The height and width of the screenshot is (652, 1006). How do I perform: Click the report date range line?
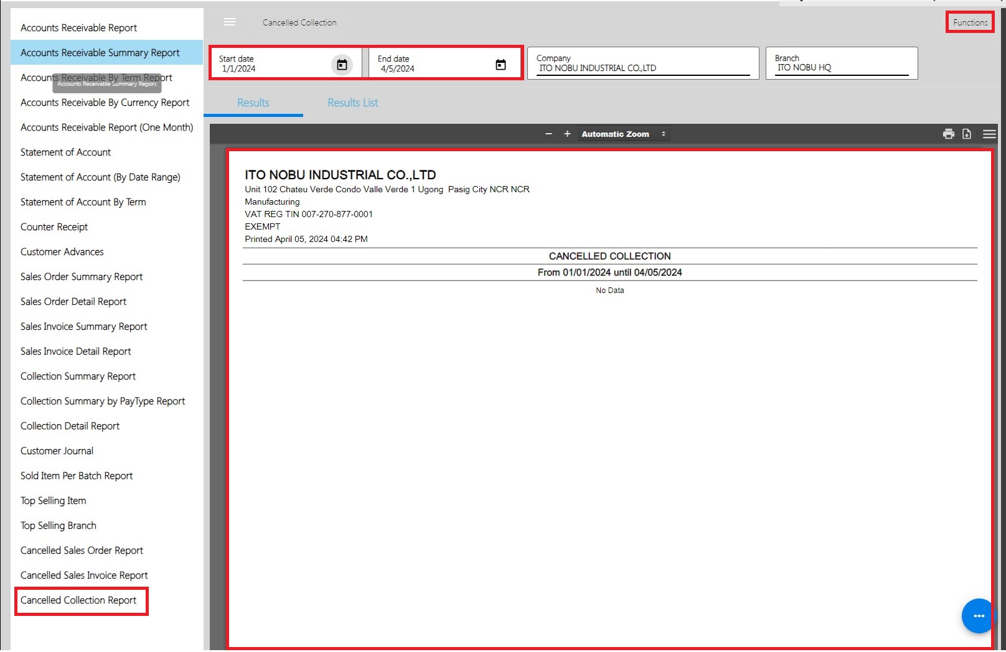[x=609, y=272]
